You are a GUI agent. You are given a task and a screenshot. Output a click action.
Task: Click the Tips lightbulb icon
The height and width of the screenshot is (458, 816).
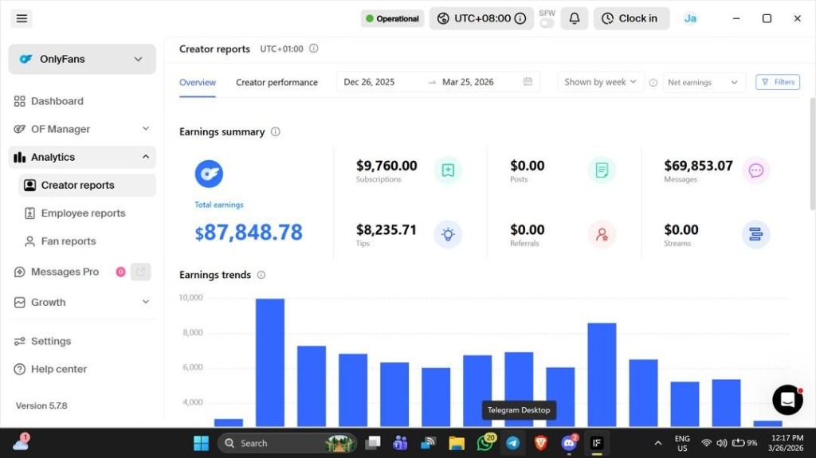448,234
